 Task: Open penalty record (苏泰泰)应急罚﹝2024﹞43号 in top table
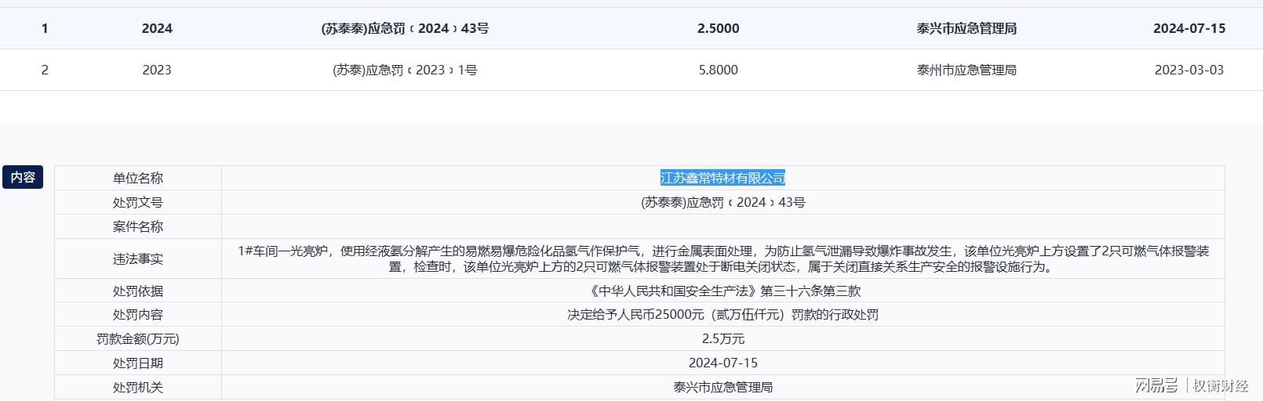405,28
